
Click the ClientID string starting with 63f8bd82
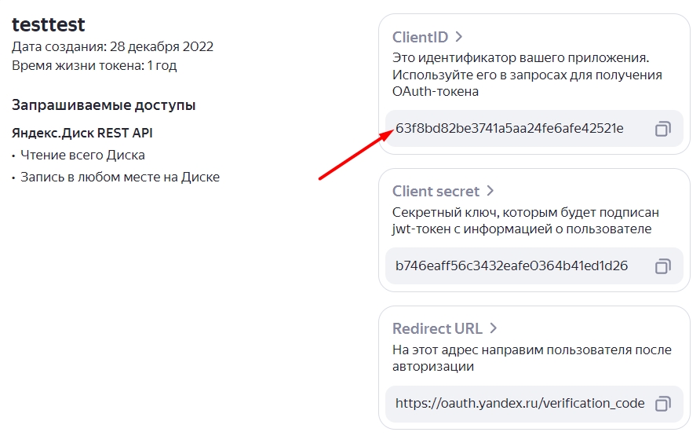pyautogui.click(x=509, y=128)
